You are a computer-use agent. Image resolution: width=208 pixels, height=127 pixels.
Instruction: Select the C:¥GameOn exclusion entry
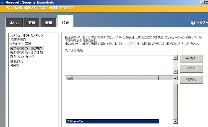(112, 121)
